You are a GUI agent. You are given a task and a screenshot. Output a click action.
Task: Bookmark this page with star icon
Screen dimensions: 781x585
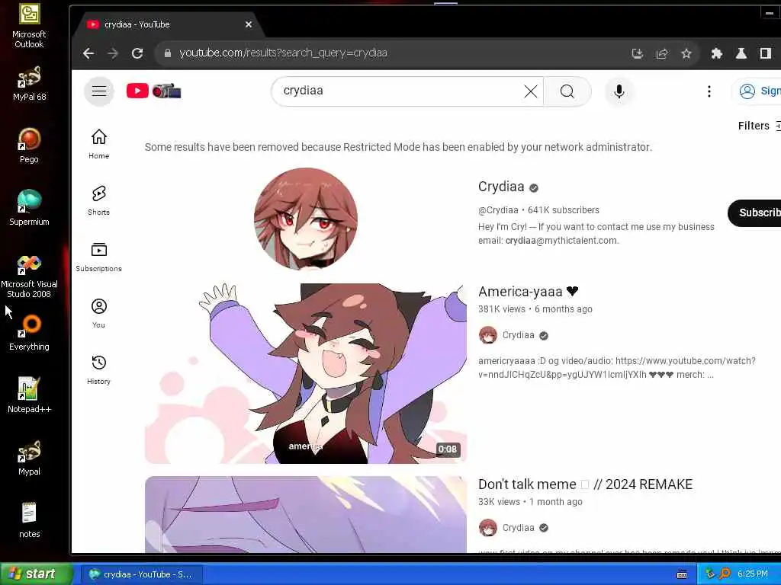click(686, 53)
